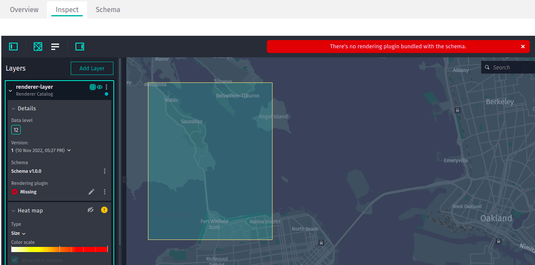This screenshot has width=535, height=265.
Task: Click the Angel Island map label
Action: coord(273,116)
